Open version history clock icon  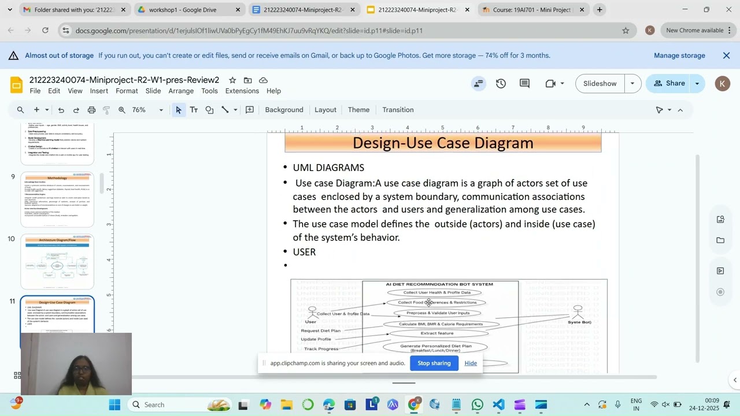click(501, 84)
